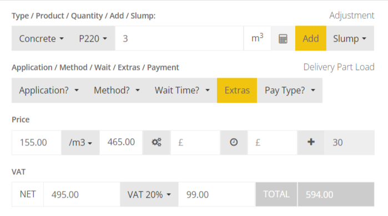The height and width of the screenshot is (216, 388).
Task: Click the gears icon in Price row
Action: tap(157, 143)
